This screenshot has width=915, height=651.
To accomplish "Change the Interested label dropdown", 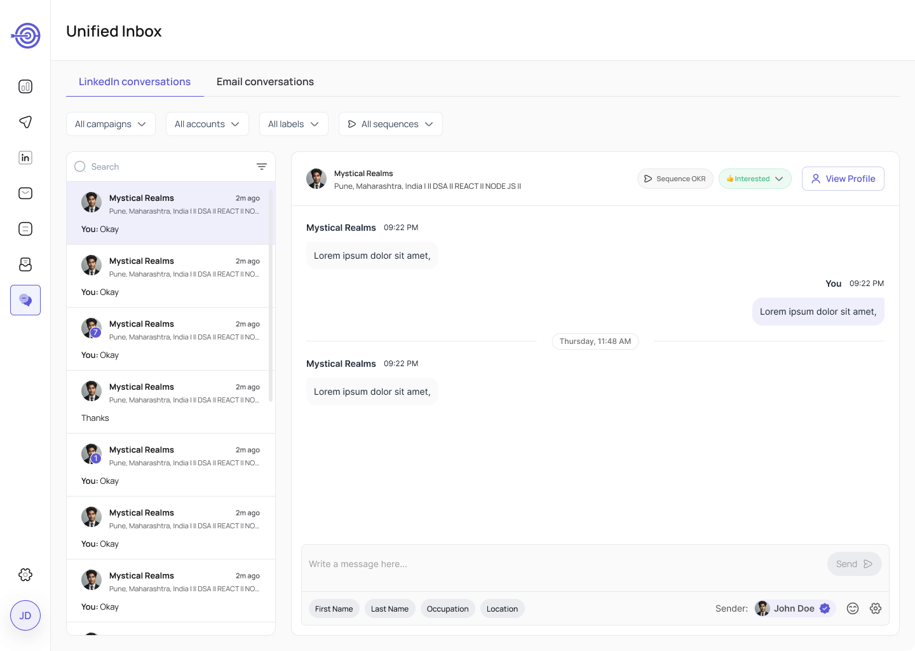I will (x=755, y=179).
